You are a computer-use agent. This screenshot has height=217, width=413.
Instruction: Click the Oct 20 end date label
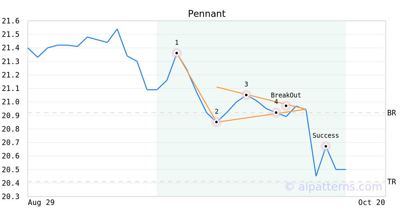pyautogui.click(x=371, y=203)
